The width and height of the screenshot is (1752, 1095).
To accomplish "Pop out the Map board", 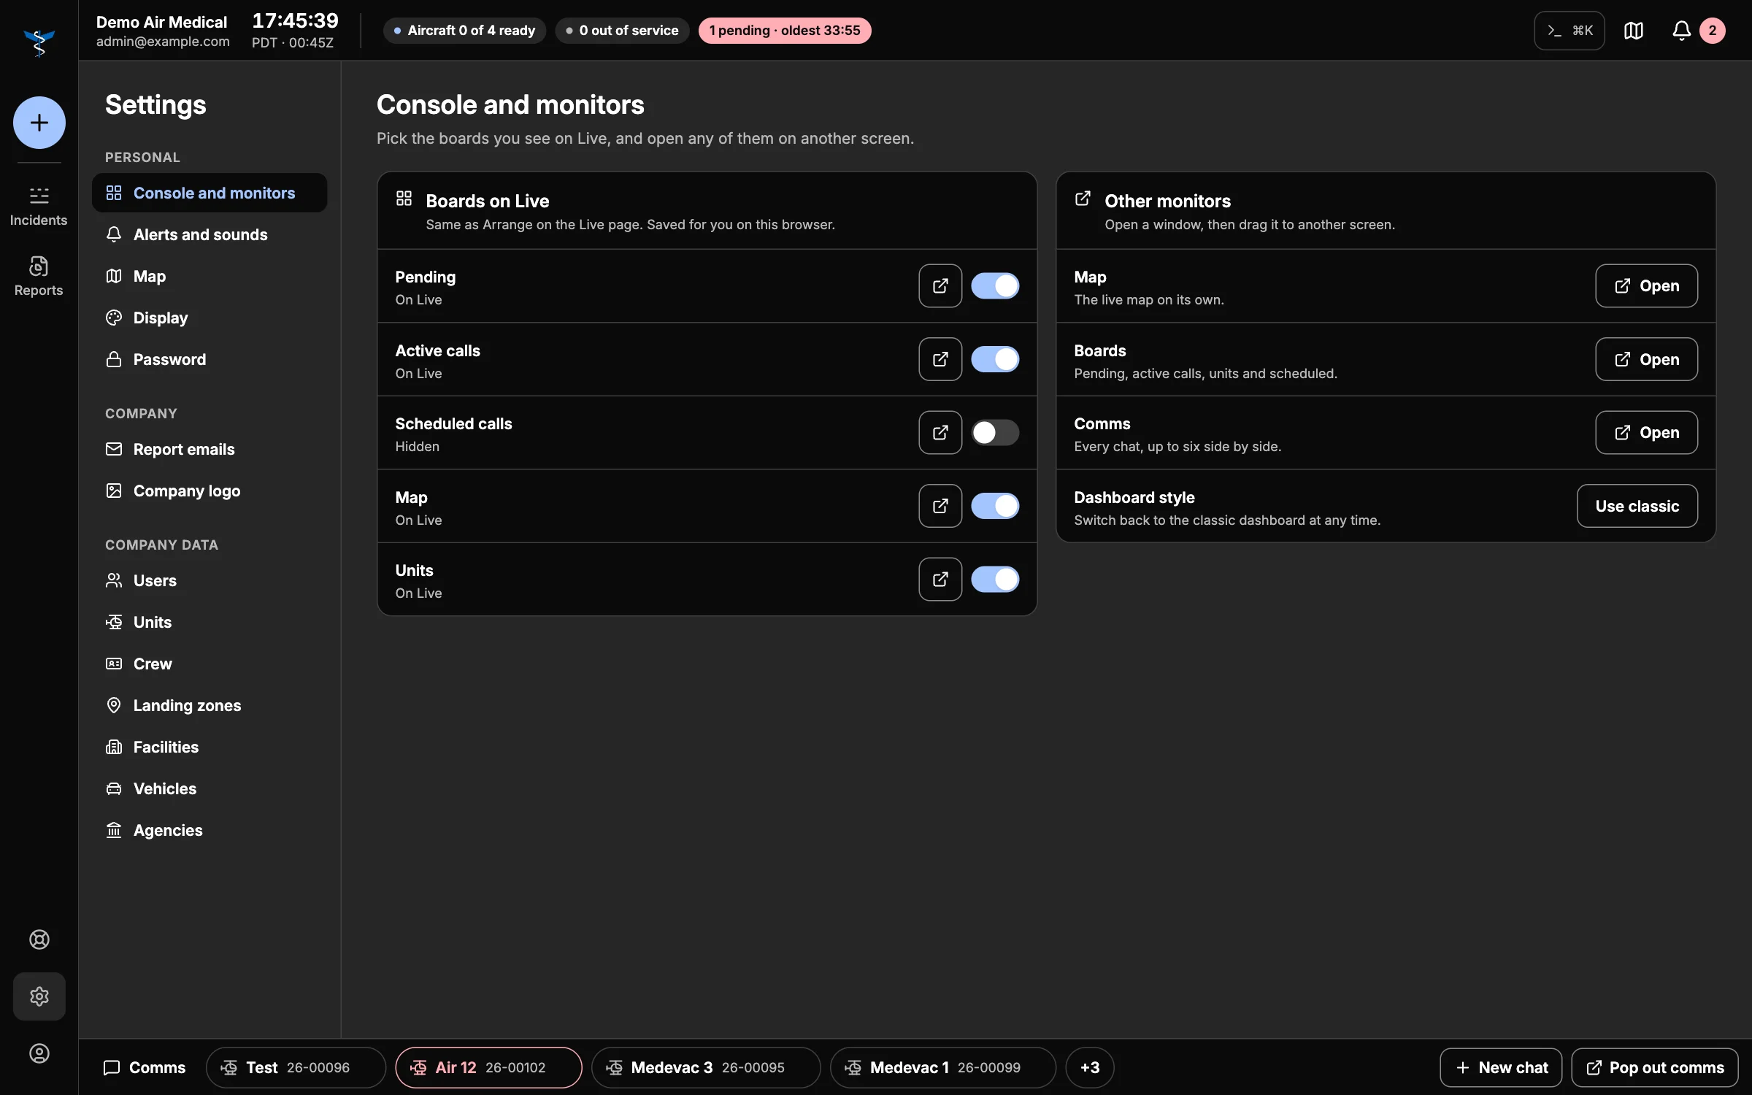I will 940,506.
